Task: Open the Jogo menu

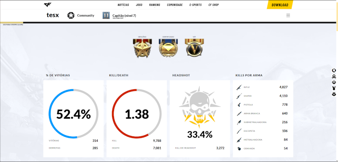Action: tap(139, 5)
